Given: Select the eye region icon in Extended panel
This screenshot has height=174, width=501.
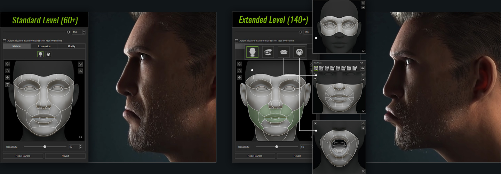Looking at the screenshot, I should (268, 52).
